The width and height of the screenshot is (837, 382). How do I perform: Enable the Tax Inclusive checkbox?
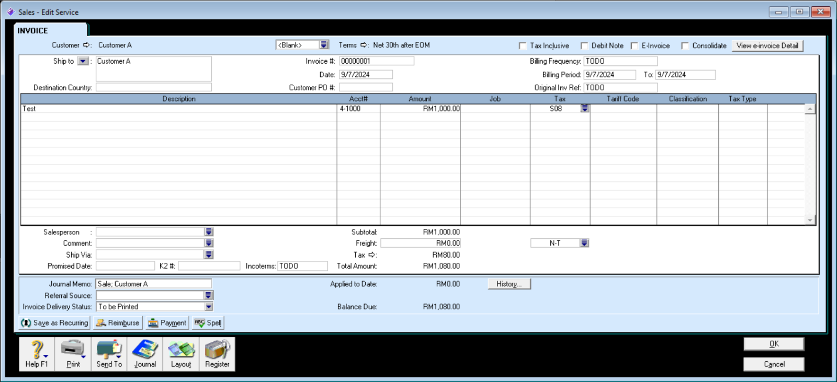[523, 46]
